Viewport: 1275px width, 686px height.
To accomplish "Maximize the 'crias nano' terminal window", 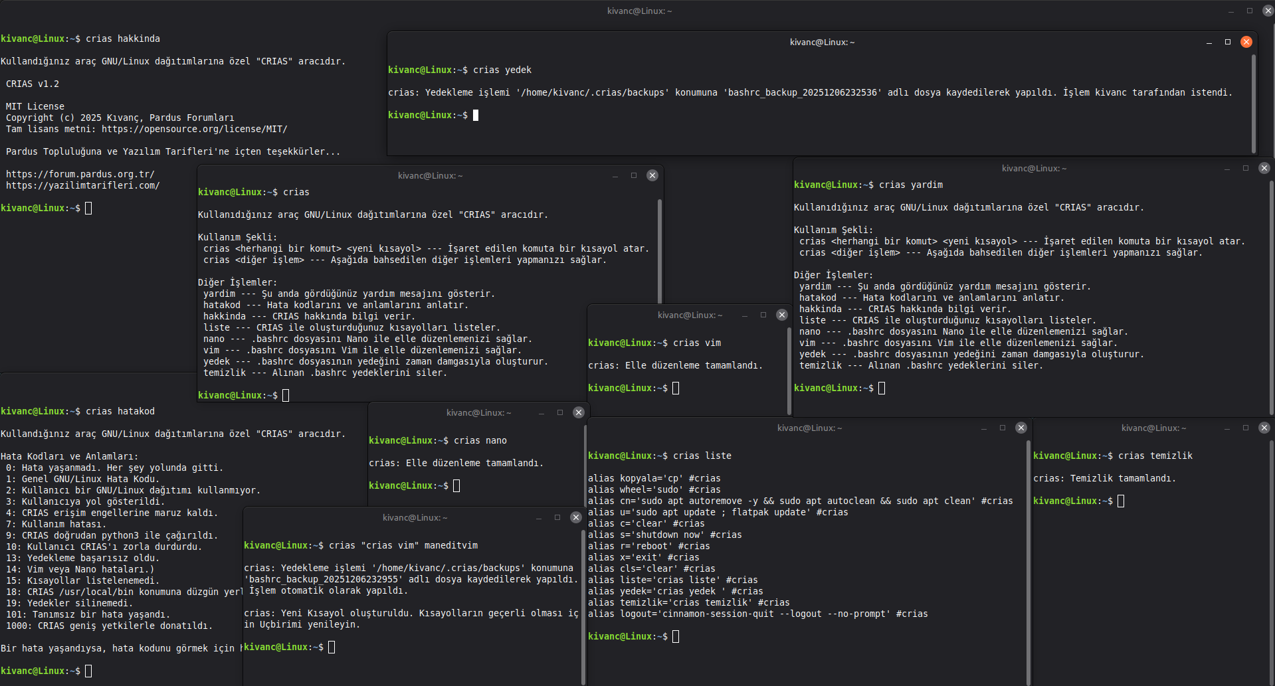I will (x=560, y=412).
